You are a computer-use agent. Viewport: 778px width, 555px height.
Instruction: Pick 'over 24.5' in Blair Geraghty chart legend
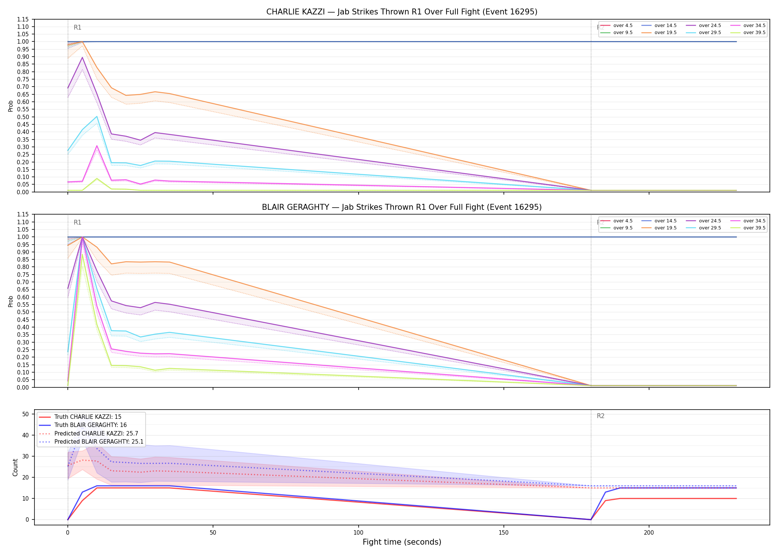click(x=704, y=221)
